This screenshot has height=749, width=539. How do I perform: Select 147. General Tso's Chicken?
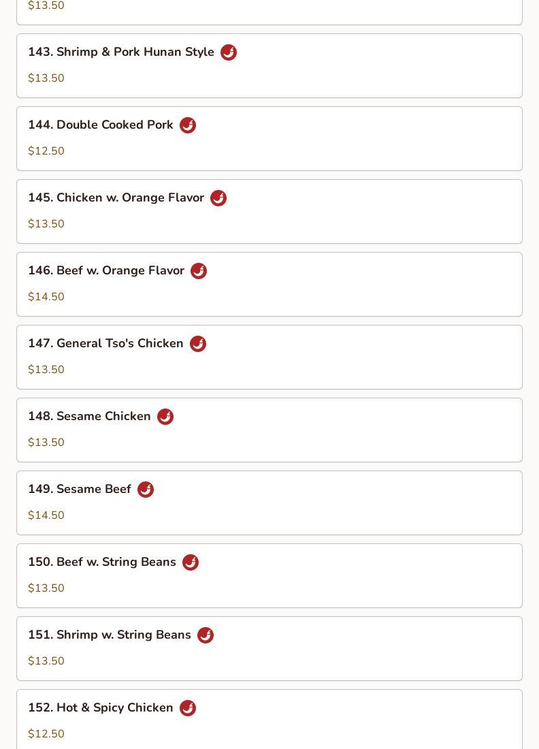269,357
